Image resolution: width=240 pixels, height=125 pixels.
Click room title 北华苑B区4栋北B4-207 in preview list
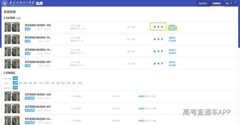[38, 107]
